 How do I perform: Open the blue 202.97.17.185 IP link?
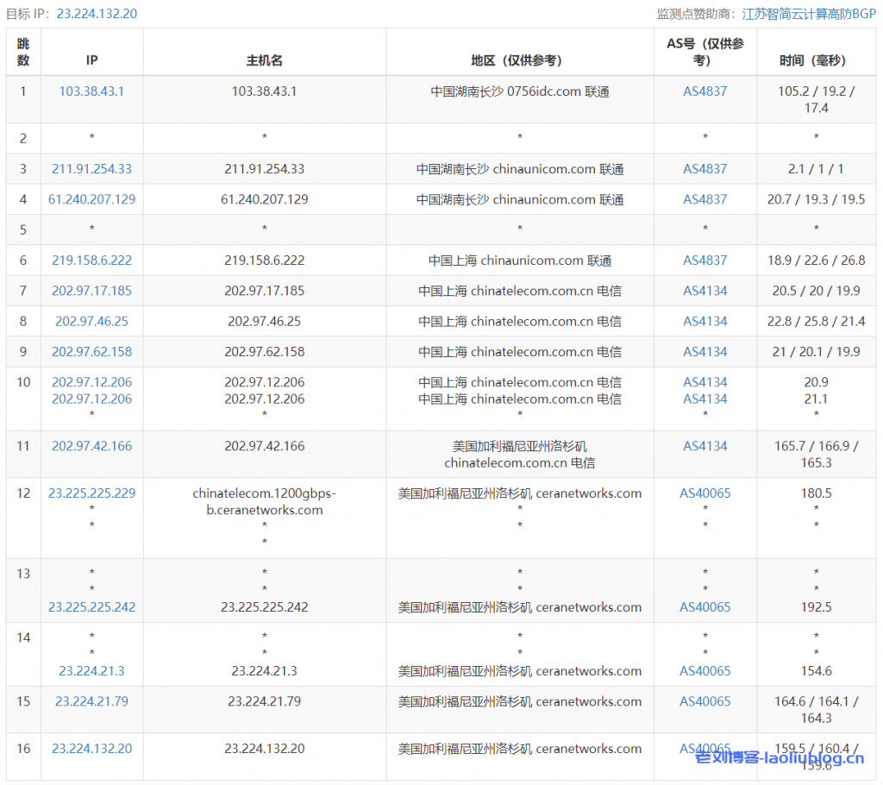point(91,291)
